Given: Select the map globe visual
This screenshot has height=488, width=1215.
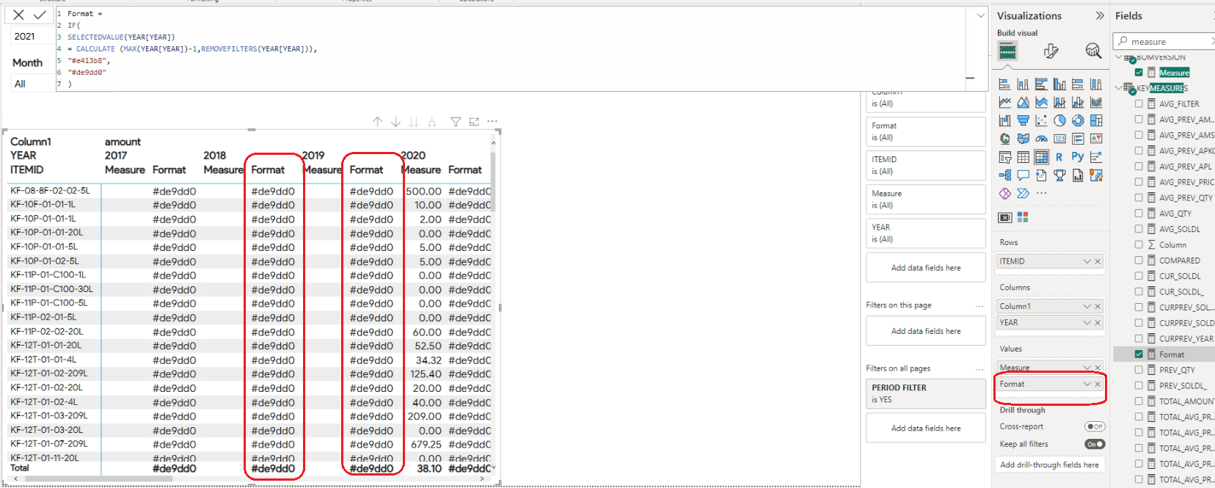Looking at the screenshot, I should pyautogui.click(x=1004, y=139).
